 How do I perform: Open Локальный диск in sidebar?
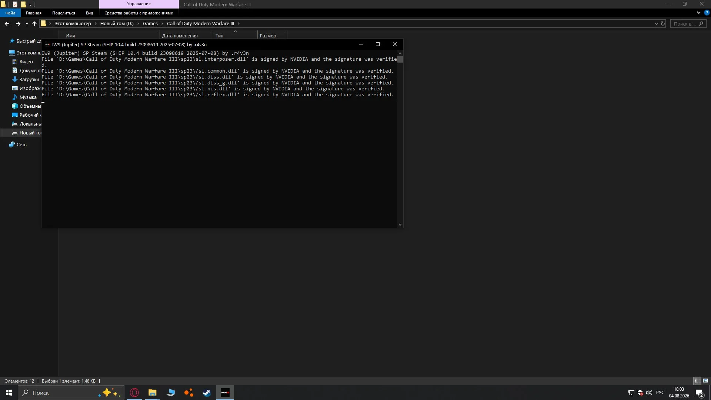[x=27, y=124]
